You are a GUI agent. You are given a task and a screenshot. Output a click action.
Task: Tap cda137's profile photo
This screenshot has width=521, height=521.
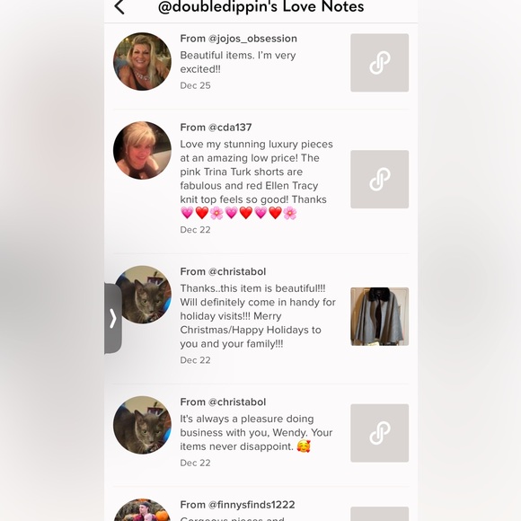pos(142,150)
